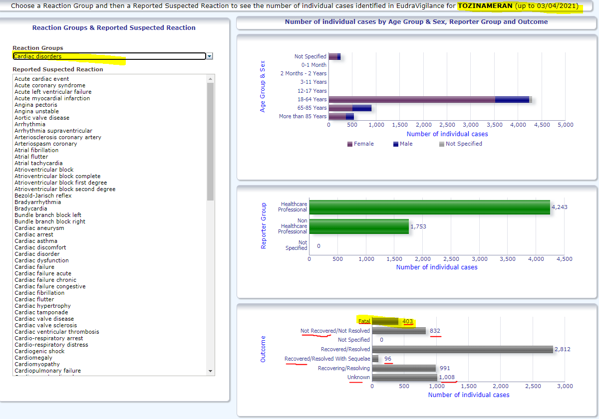This screenshot has height=419, width=599.
Task: Select Cardiomegaly reaction
Action: (33, 358)
